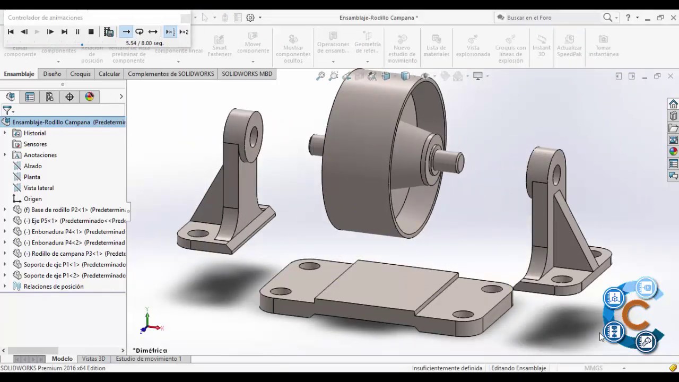679x382 pixels.
Task: Click Croquis con líneas de explosión
Action: point(511,48)
